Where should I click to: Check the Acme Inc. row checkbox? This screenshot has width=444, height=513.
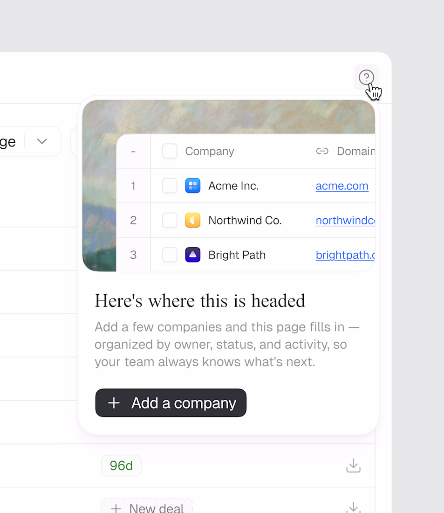[x=170, y=186]
